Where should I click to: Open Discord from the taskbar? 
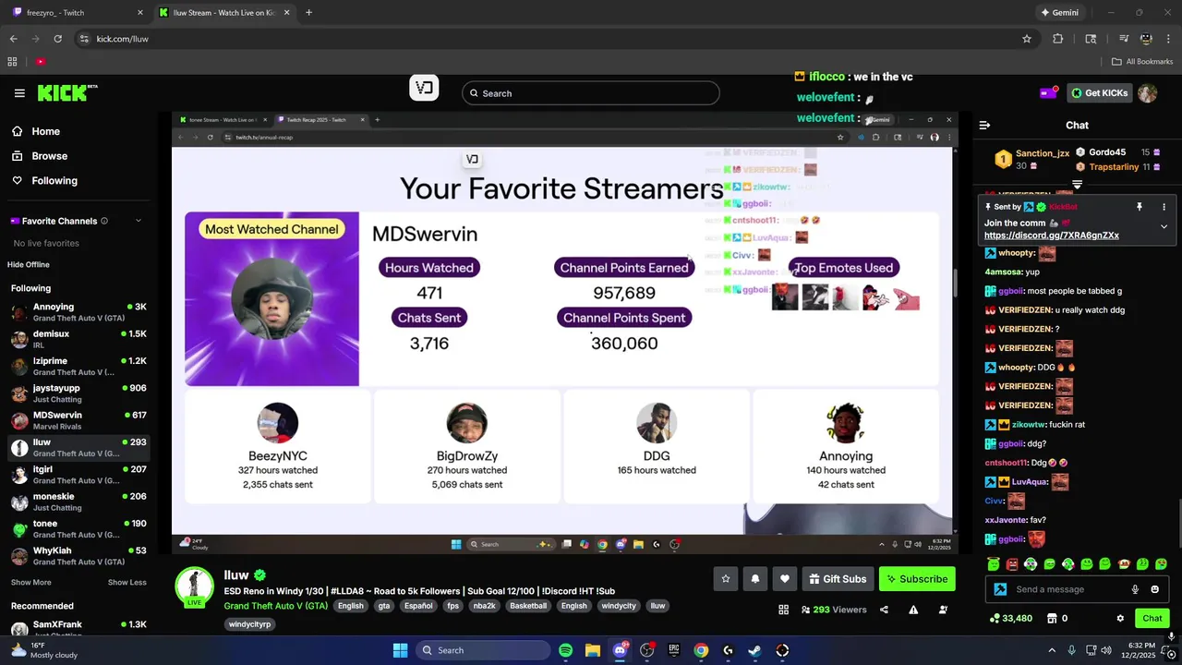(x=620, y=650)
